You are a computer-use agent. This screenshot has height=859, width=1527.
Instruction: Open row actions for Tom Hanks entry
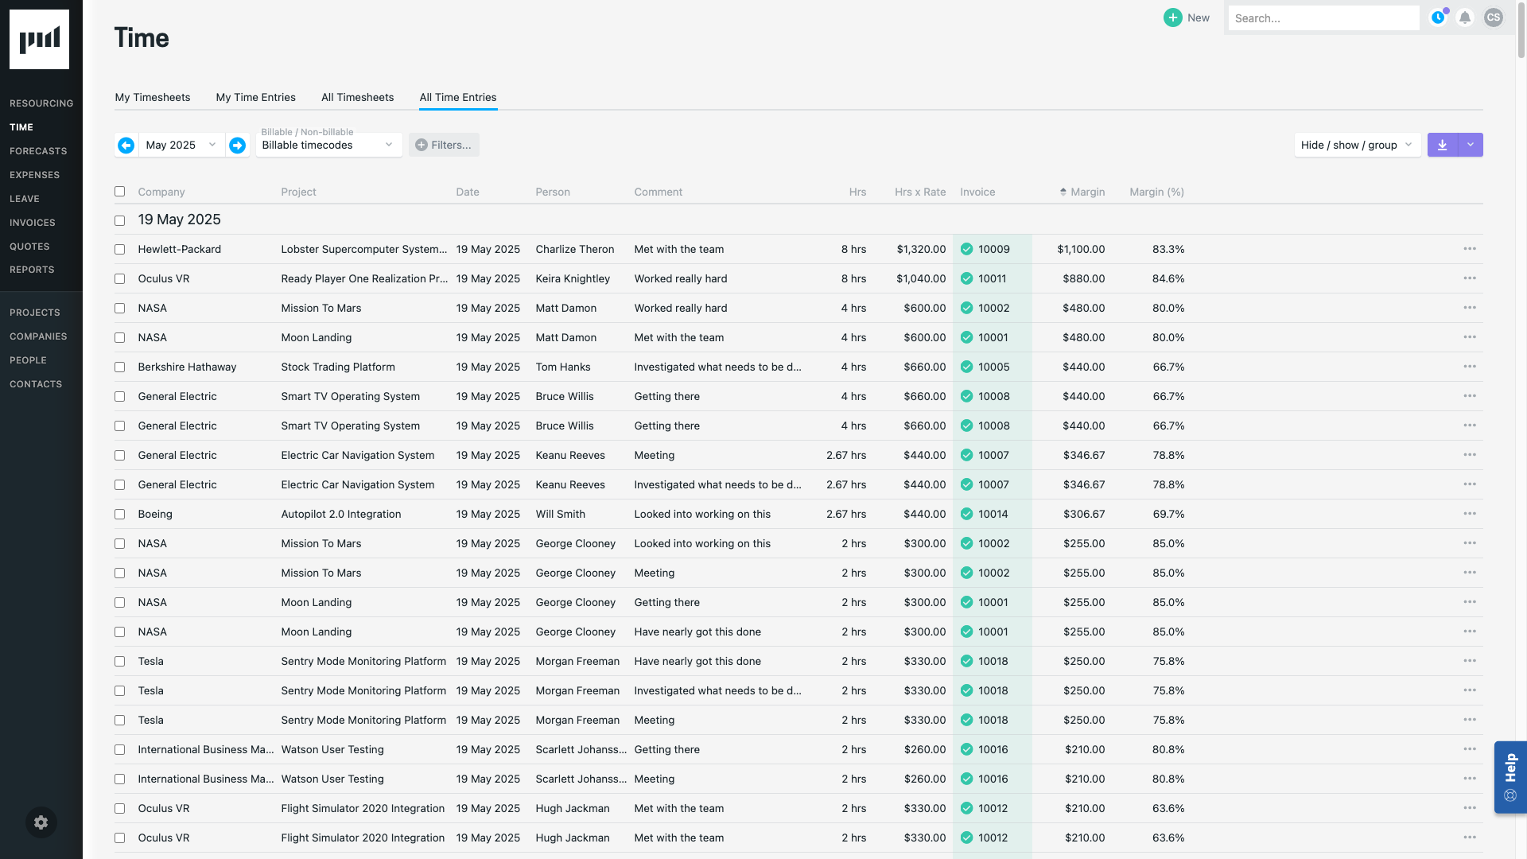(x=1470, y=367)
